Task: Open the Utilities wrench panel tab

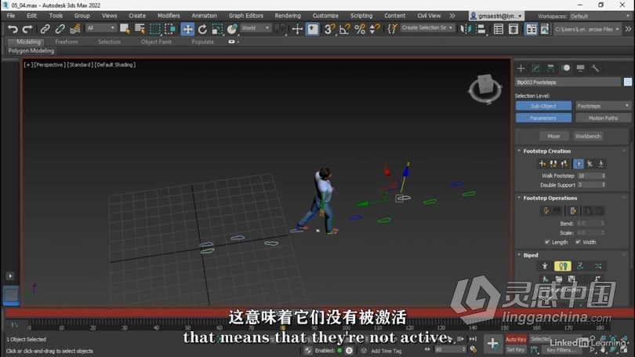Action: point(595,68)
